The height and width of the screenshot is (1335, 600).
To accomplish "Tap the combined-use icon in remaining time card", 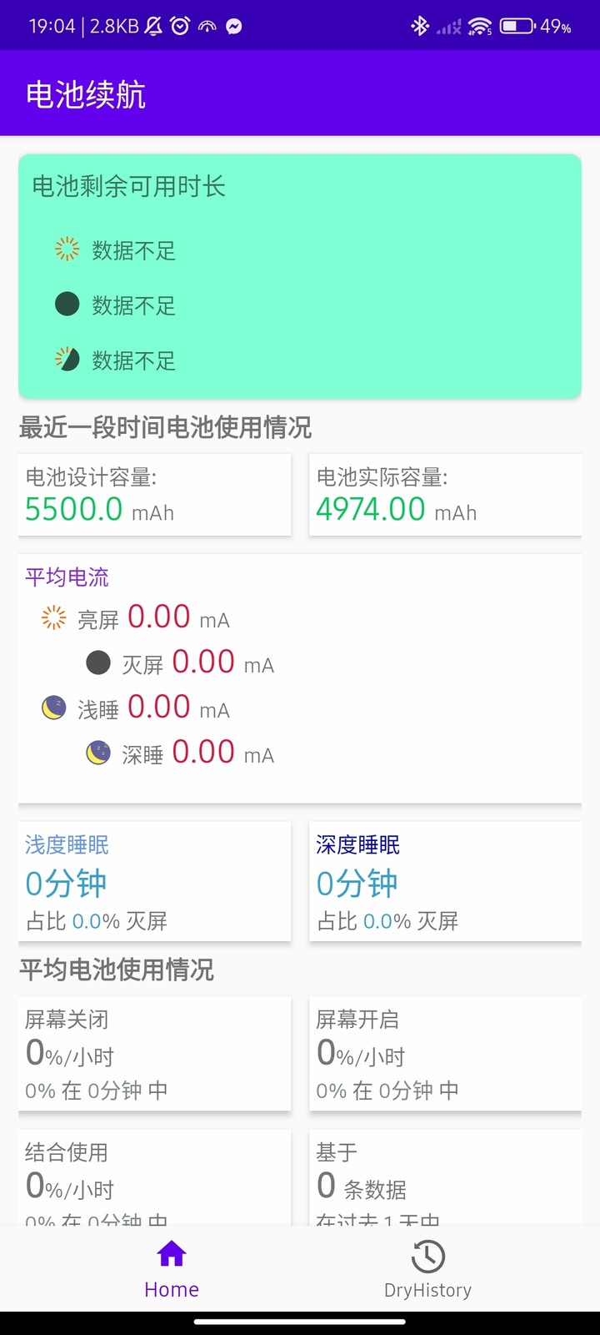I will click(67, 359).
